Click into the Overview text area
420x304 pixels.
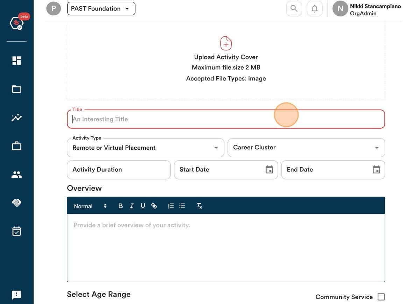pos(226,248)
